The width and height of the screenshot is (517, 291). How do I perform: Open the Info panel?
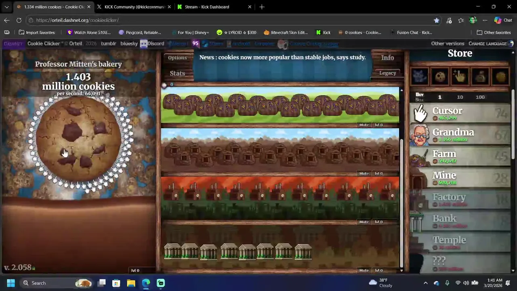tap(387, 57)
